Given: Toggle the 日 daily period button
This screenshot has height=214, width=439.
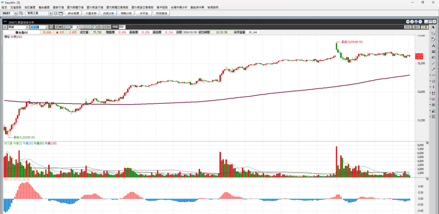Looking at the screenshot, I should (56, 27).
